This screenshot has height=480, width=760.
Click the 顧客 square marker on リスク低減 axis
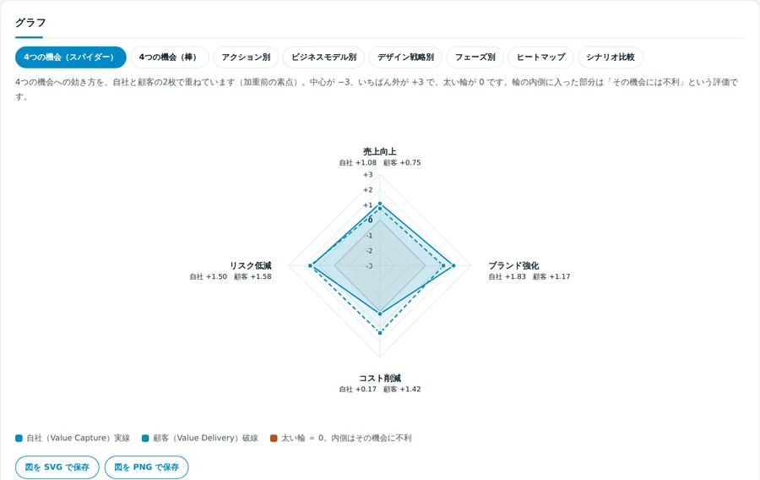point(310,265)
